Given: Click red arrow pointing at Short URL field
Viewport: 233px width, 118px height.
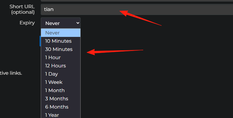Looking at the screenshot, I should point(140,18).
